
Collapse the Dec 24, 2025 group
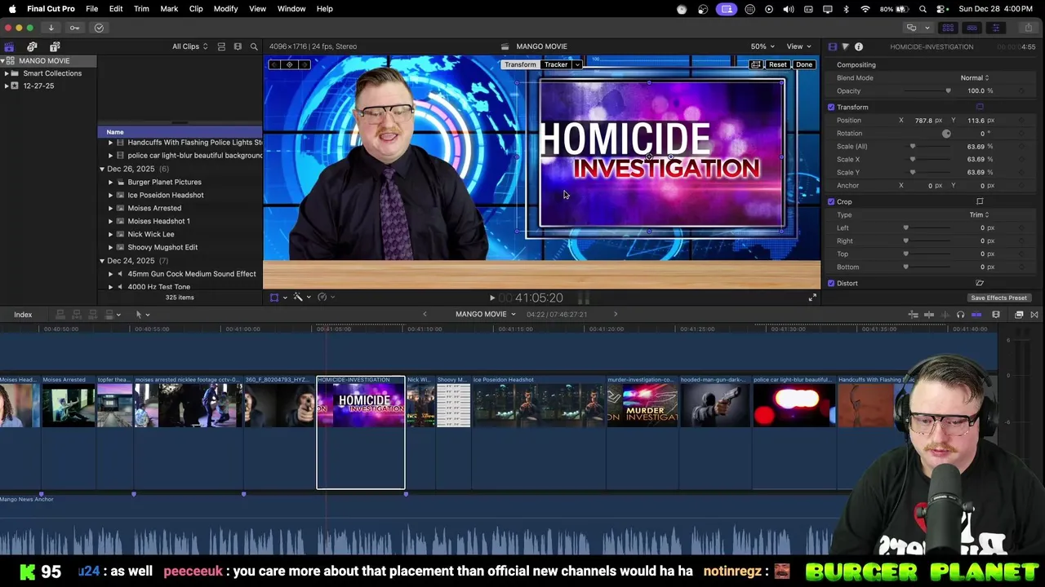[x=102, y=261]
